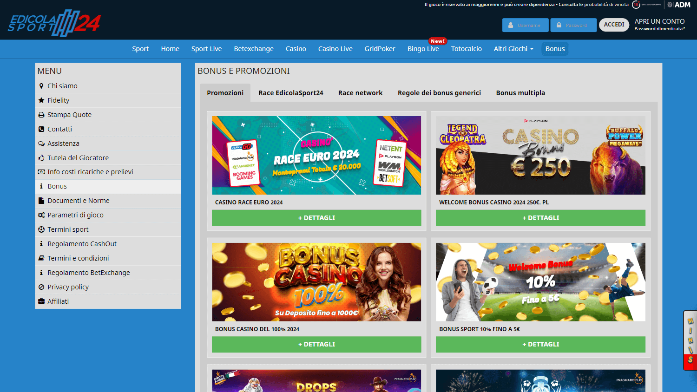Focus the Password input field

click(573, 25)
